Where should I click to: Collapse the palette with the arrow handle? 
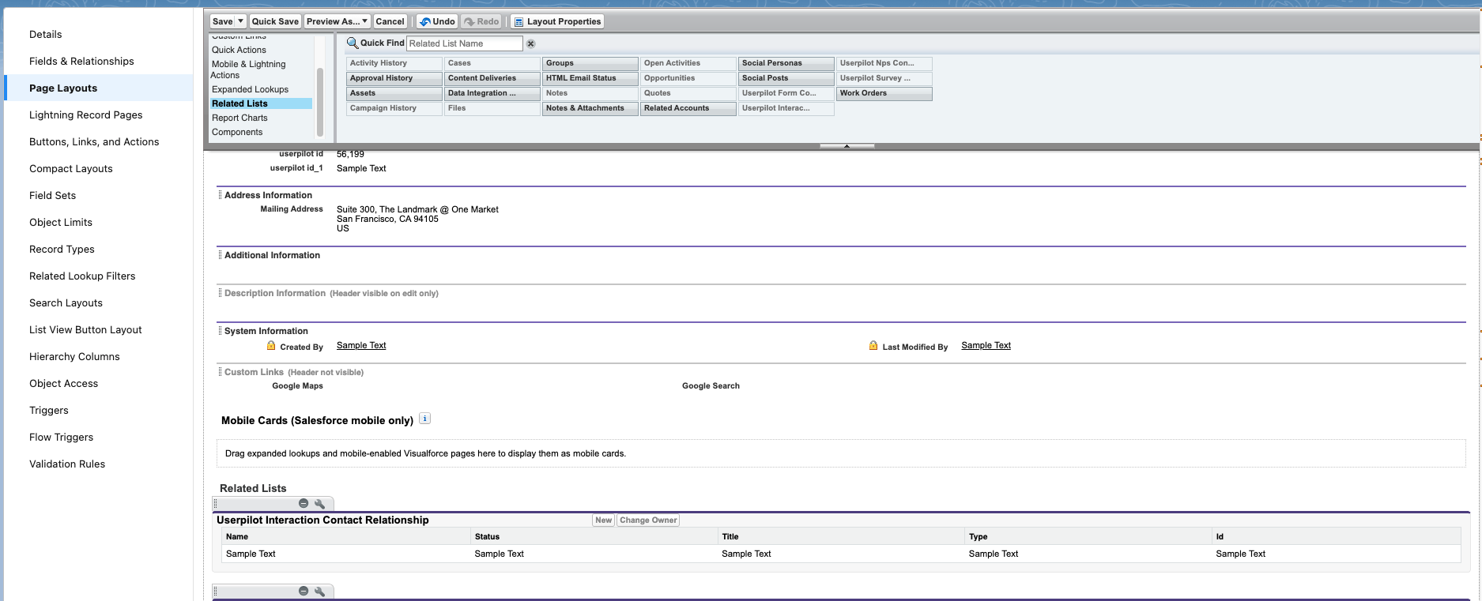click(x=847, y=146)
